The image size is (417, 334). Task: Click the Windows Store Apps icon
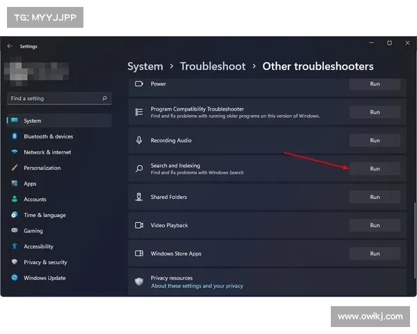click(139, 253)
